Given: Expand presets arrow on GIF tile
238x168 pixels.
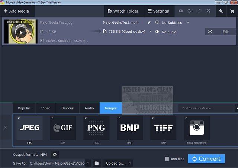Looking at the screenshot, I should [52, 118].
